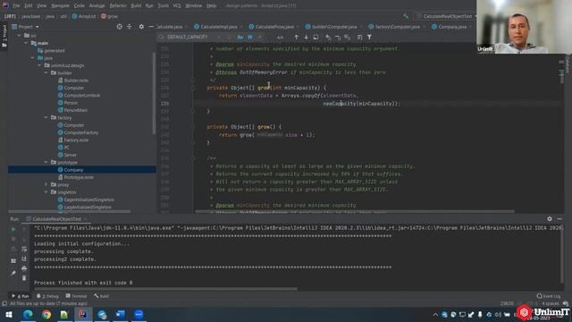Viewport: 572px width, 322px height.
Task: Click the unselect occurrence icon in search bar
Action: click(x=338, y=37)
